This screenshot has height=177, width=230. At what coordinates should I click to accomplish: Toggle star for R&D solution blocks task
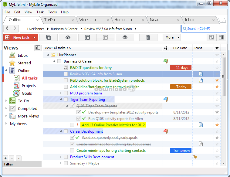[217, 80]
